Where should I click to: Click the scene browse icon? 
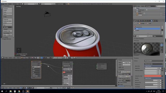(40, 4)
